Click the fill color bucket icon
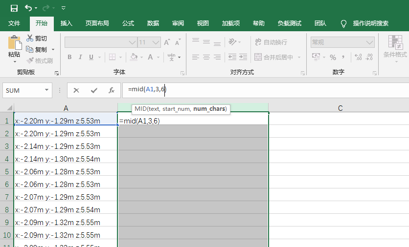 [134, 57]
